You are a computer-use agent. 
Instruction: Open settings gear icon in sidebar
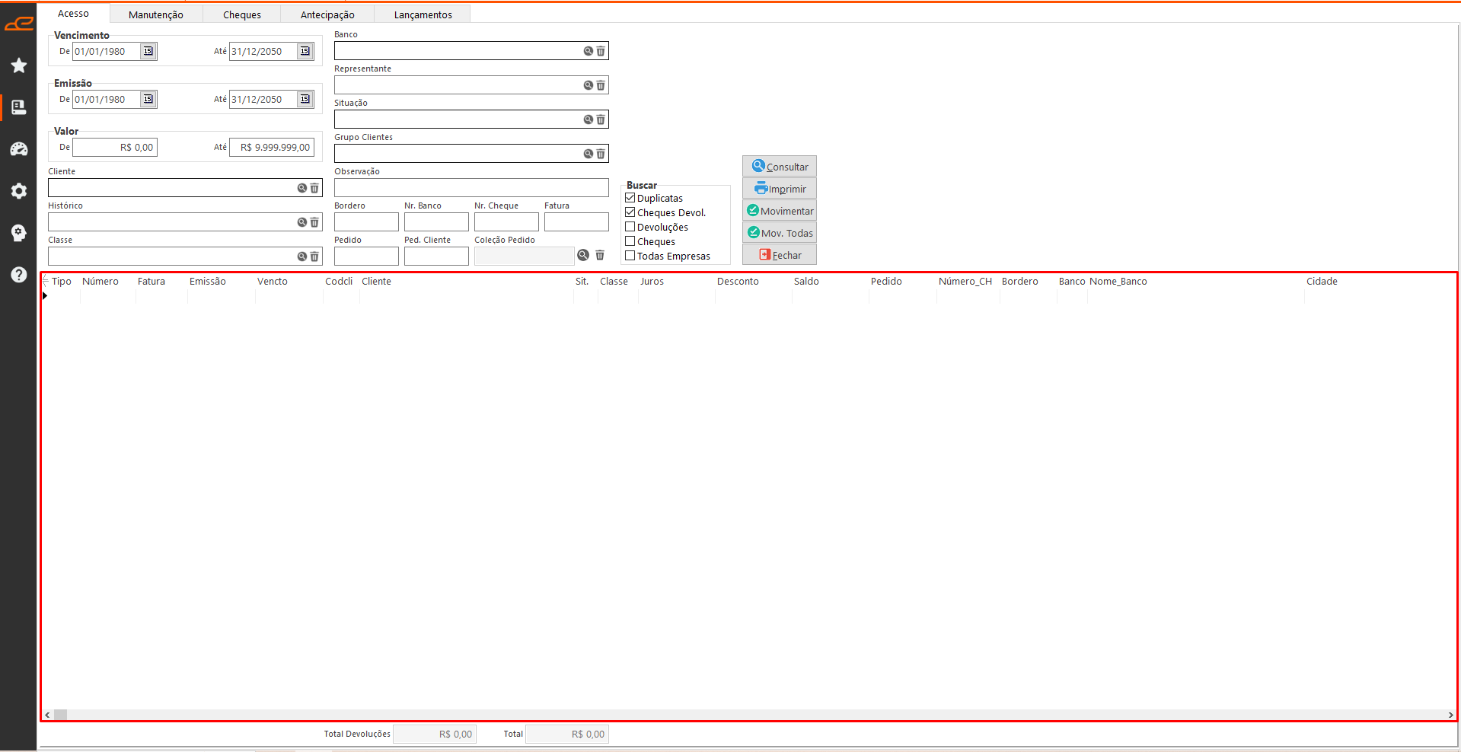[x=19, y=191]
